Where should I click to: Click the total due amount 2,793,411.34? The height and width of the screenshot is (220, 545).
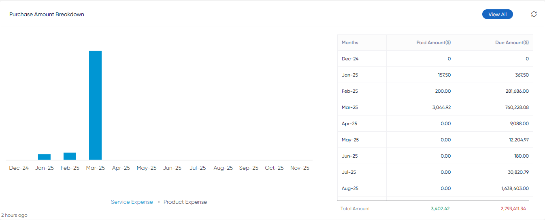click(510, 209)
